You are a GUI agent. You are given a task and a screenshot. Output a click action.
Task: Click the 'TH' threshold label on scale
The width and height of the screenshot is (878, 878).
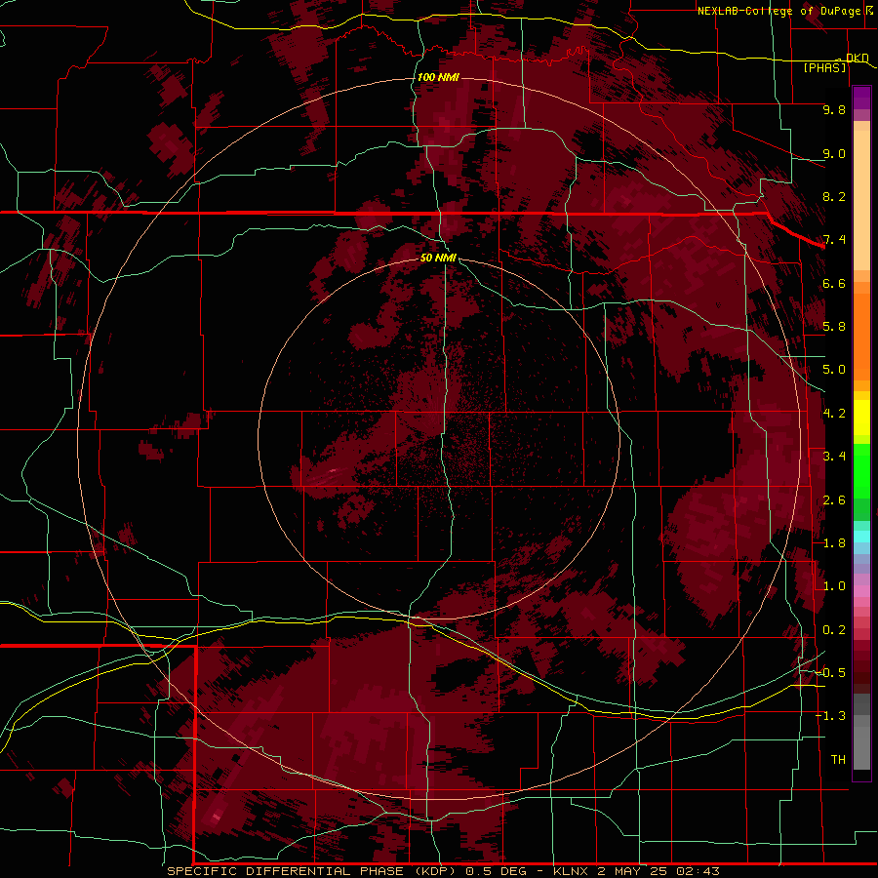point(838,760)
